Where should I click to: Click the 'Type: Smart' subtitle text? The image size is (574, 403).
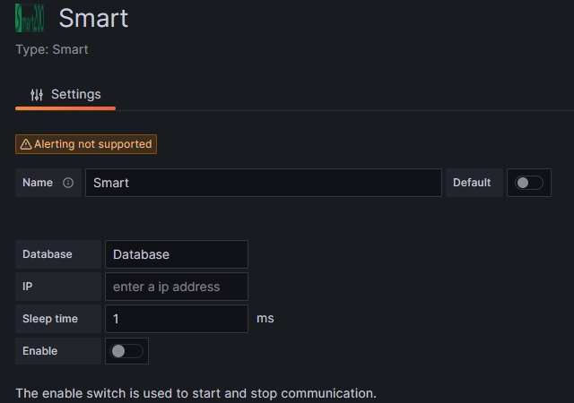pos(52,49)
